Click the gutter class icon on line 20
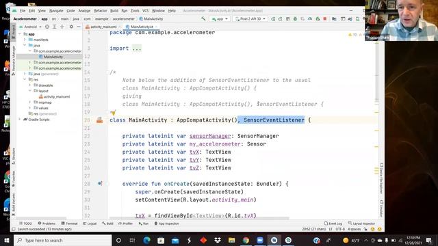This screenshot has width=438, height=246. pyautogui.click(x=99, y=120)
